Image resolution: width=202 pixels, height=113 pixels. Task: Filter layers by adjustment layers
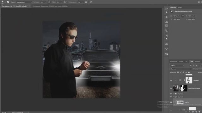[x=193, y=66]
